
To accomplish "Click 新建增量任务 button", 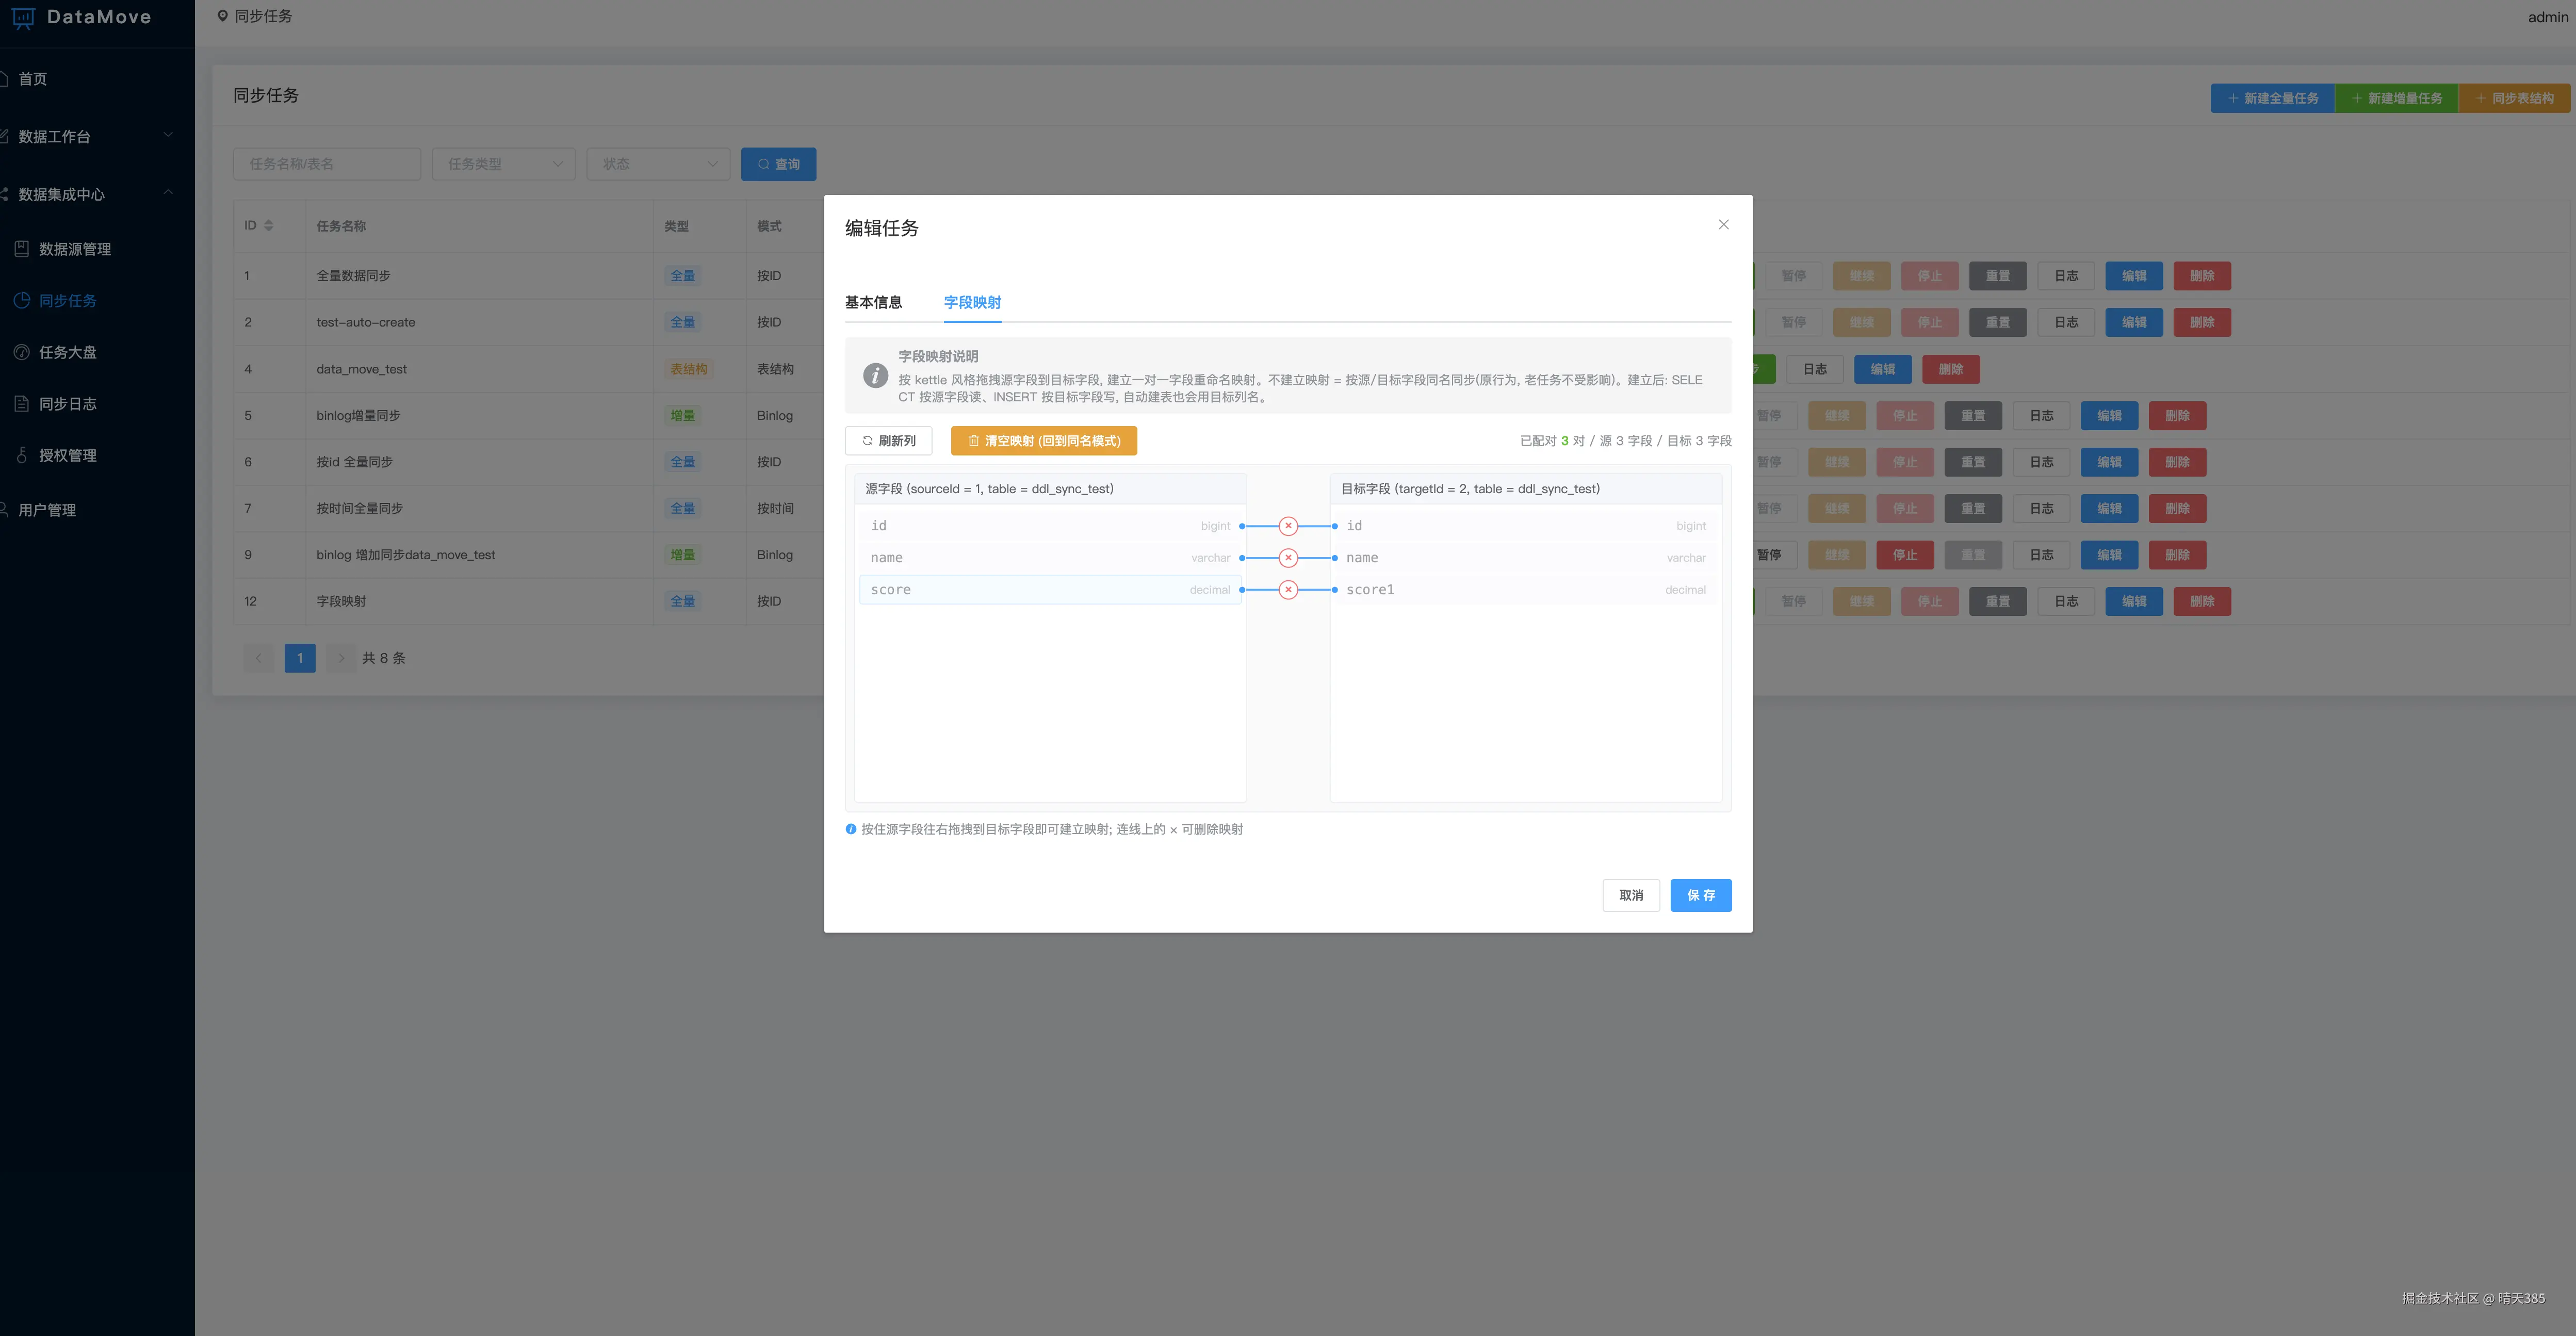I will click(2396, 98).
